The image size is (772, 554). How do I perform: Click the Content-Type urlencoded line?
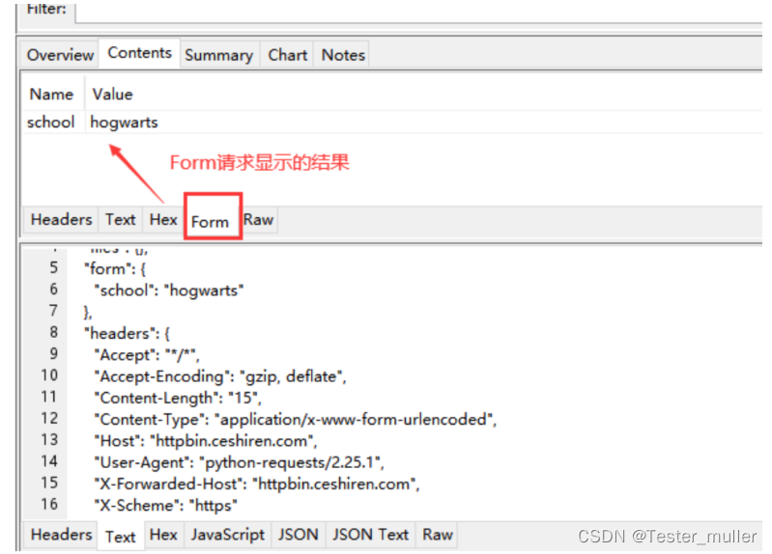[295, 419]
